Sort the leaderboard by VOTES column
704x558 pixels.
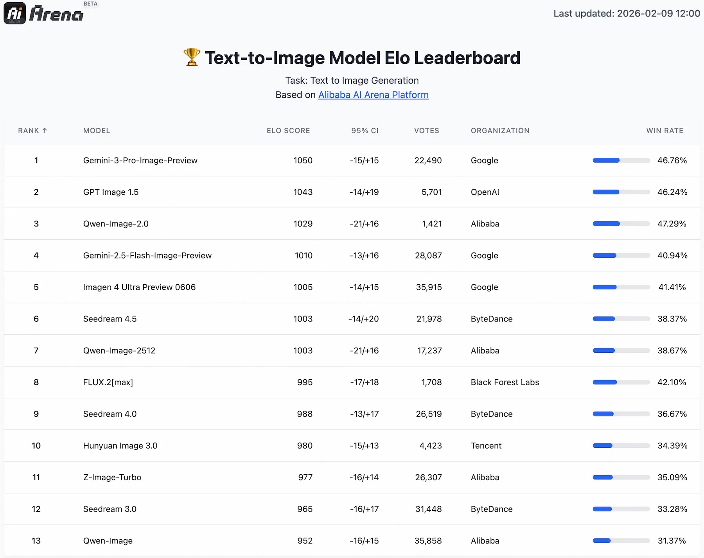(x=426, y=130)
